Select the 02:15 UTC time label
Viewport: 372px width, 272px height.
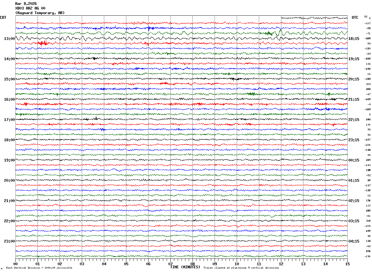tap(354, 201)
